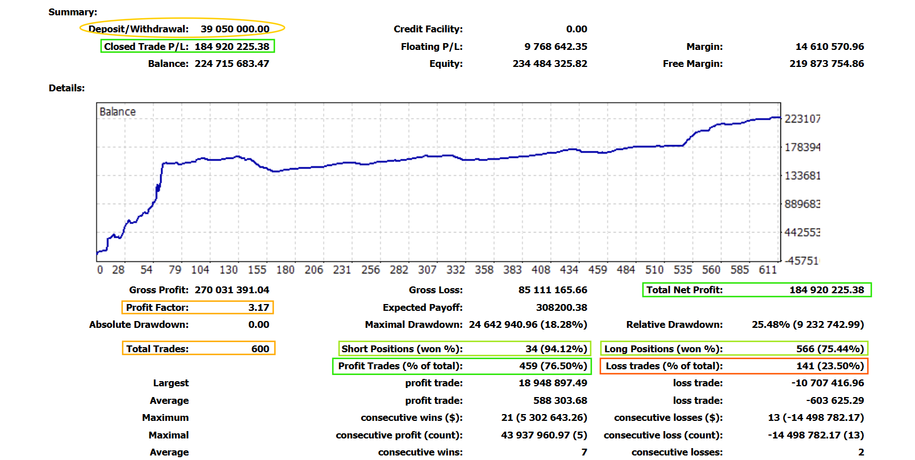Viewport: 915px width, 460px height.
Task: Click the Total Trades 600 highlighted box
Action: pyautogui.click(x=198, y=349)
